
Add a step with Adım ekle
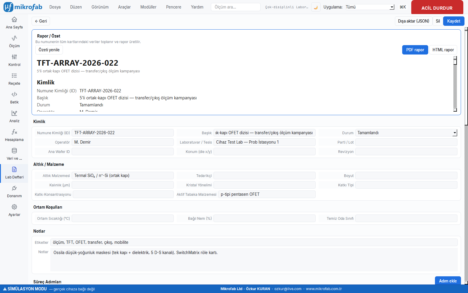[448, 281]
